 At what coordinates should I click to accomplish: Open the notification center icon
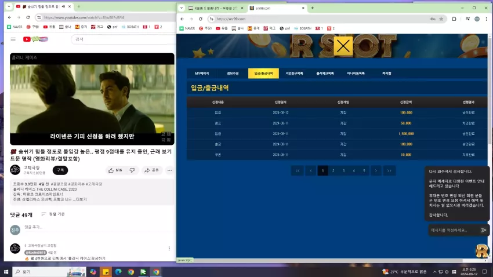(484, 272)
